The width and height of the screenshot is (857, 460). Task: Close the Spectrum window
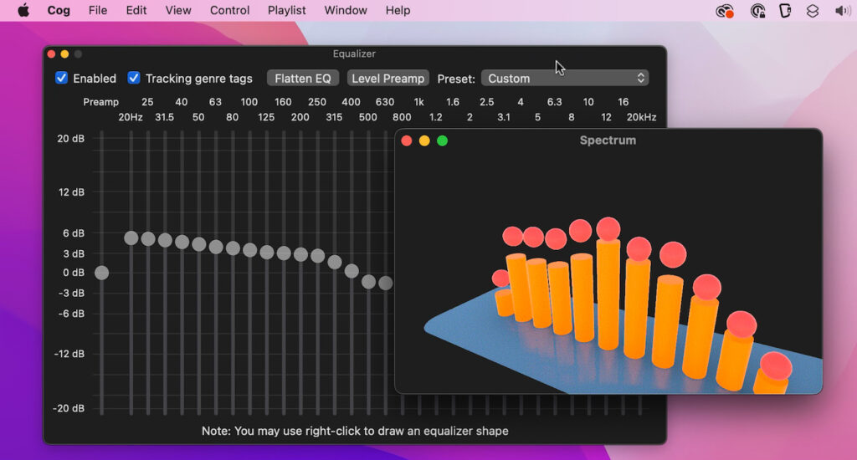(x=407, y=141)
